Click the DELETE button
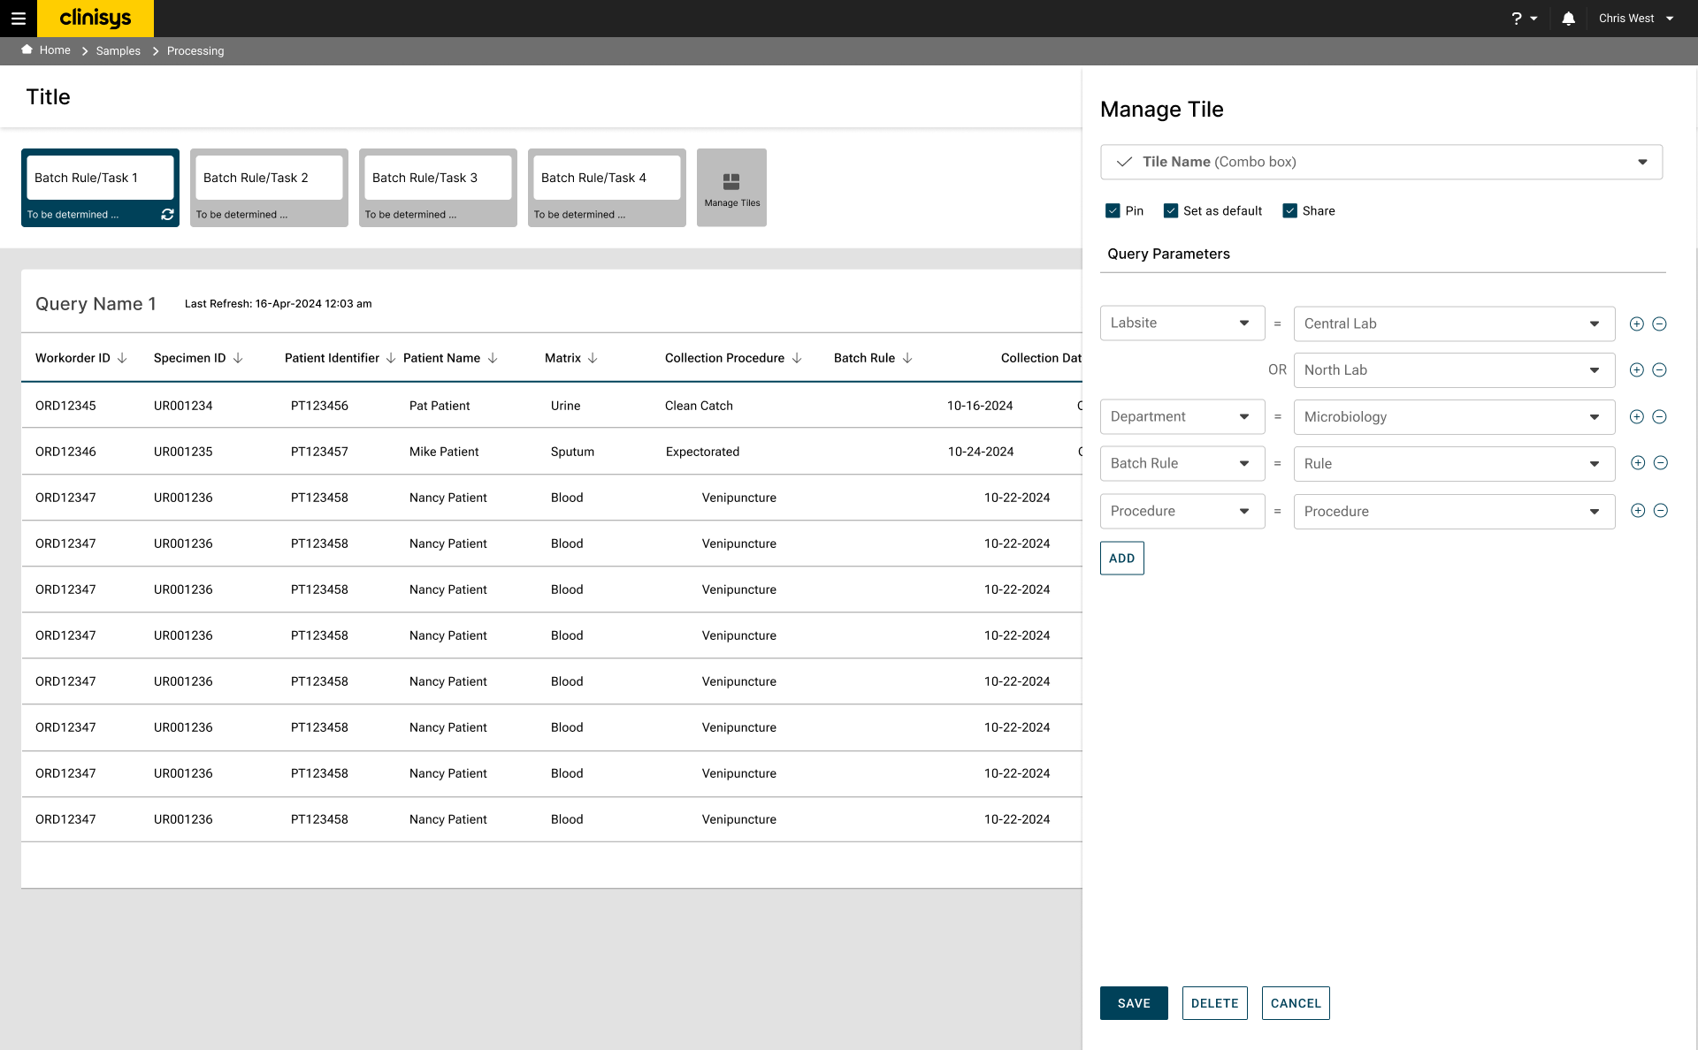Viewport: 1698px width, 1050px height. (x=1214, y=1003)
